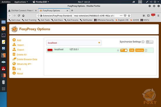This screenshot has height=107, width=161.
Task: Click the Log document icon
Action: [14, 68]
